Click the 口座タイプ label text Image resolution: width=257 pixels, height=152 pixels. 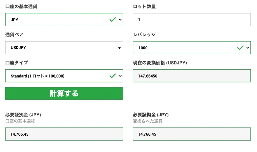tap(17, 62)
